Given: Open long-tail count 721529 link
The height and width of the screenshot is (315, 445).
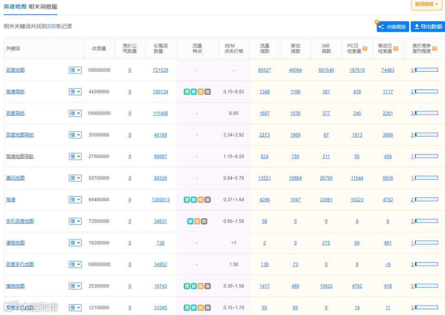Looking at the screenshot, I should [x=161, y=70].
